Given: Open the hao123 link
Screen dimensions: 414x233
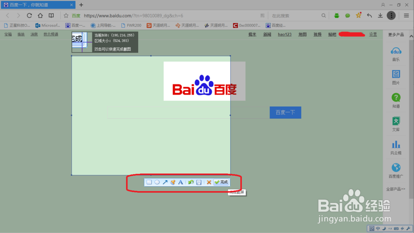Looking at the screenshot, I should point(285,34).
